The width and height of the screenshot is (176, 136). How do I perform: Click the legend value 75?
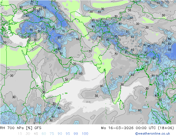[52, 134]
